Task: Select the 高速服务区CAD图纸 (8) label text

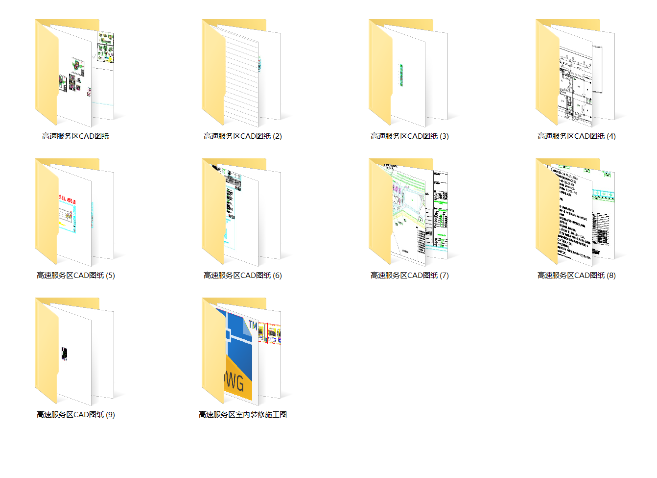Action: pyautogui.click(x=576, y=276)
